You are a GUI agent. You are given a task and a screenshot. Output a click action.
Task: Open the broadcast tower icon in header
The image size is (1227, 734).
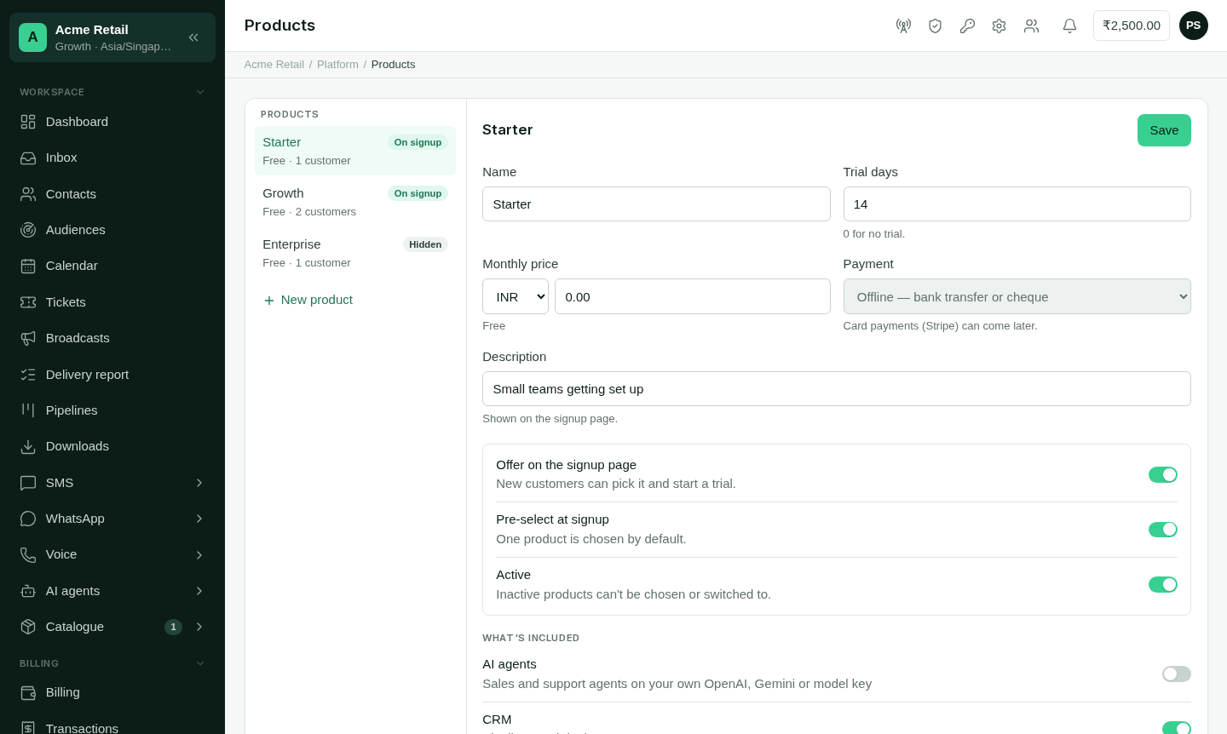coord(903,26)
